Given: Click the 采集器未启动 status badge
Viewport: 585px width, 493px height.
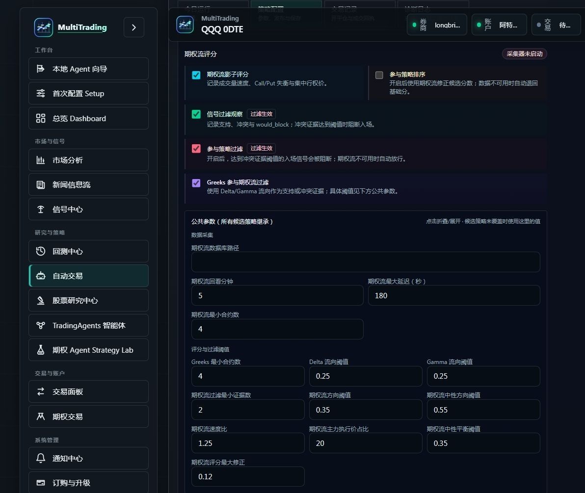Looking at the screenshot, I should (525, 53).
